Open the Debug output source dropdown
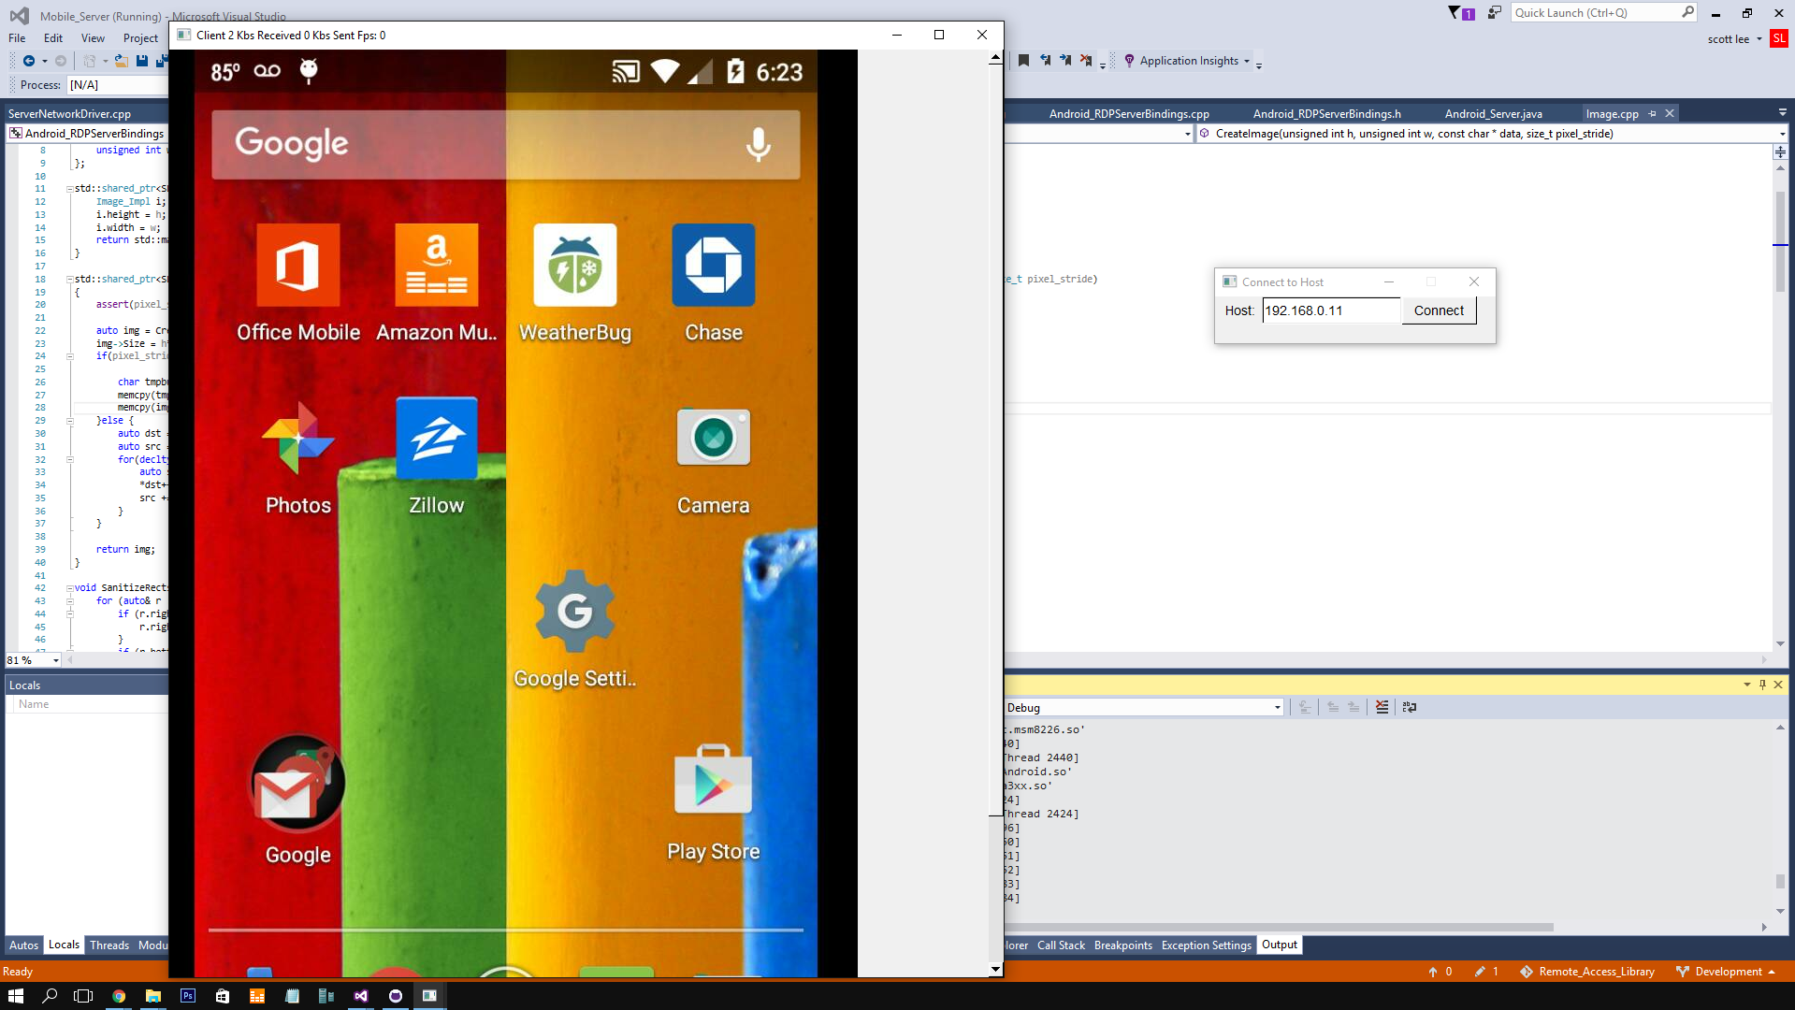The height and width of the screenshot is (1010, 1795). coord(1278,708)
